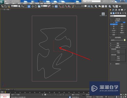Image resolution: width=127 pixels, height=98 pixels.
Task: Click the Text shape button
Action: [x=114, y=33]
